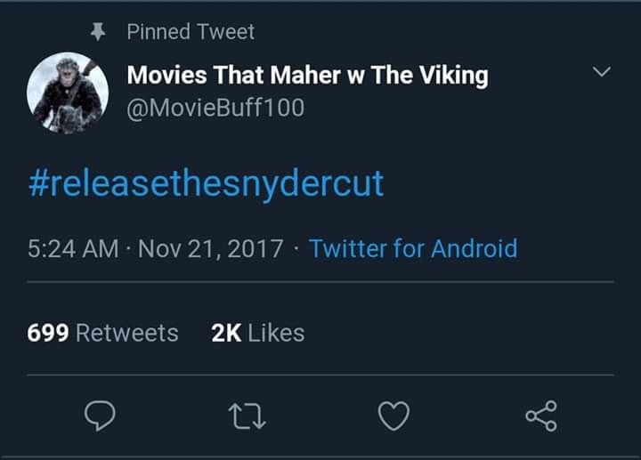Click the Pinned Tweet label text
This screenshot has width=641, height=460.
pos(191,32)
